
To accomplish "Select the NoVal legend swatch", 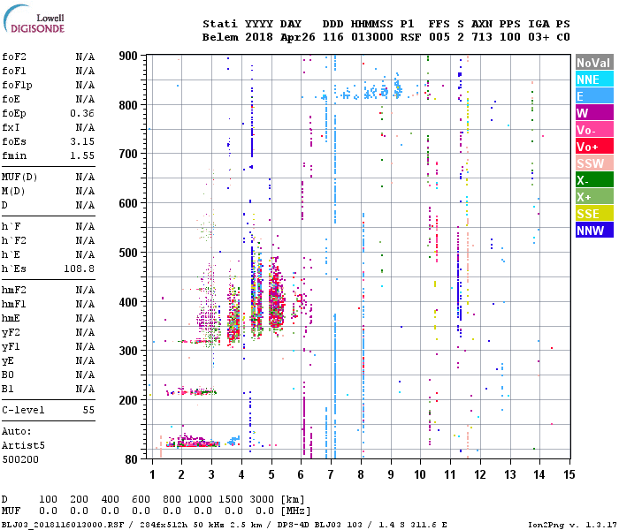I will coord(594,63).
